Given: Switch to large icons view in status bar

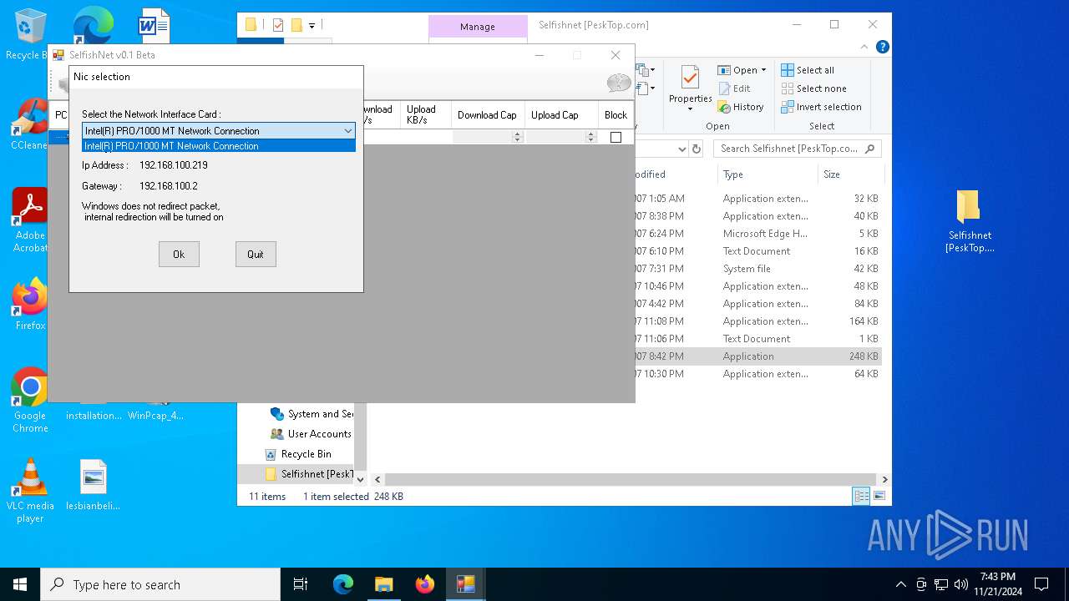Looking at the screenshot, I should (879, 497).
